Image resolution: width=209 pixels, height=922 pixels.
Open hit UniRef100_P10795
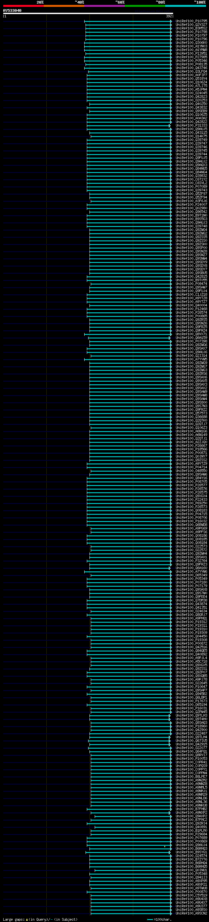tap(191, 21)
